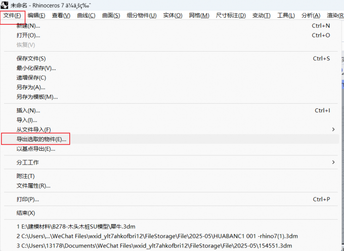Select 打印(P)... to print
Screen dimensions: 344x251
(x=28, y=199)
